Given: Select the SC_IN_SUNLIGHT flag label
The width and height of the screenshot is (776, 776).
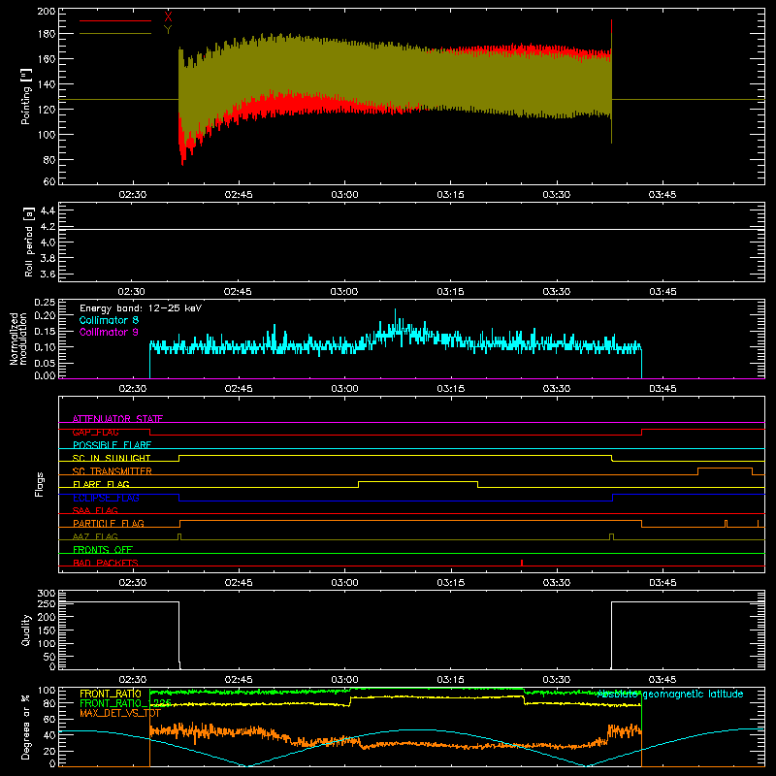Looking at the screenshot, I should click(x=112, y=458).
